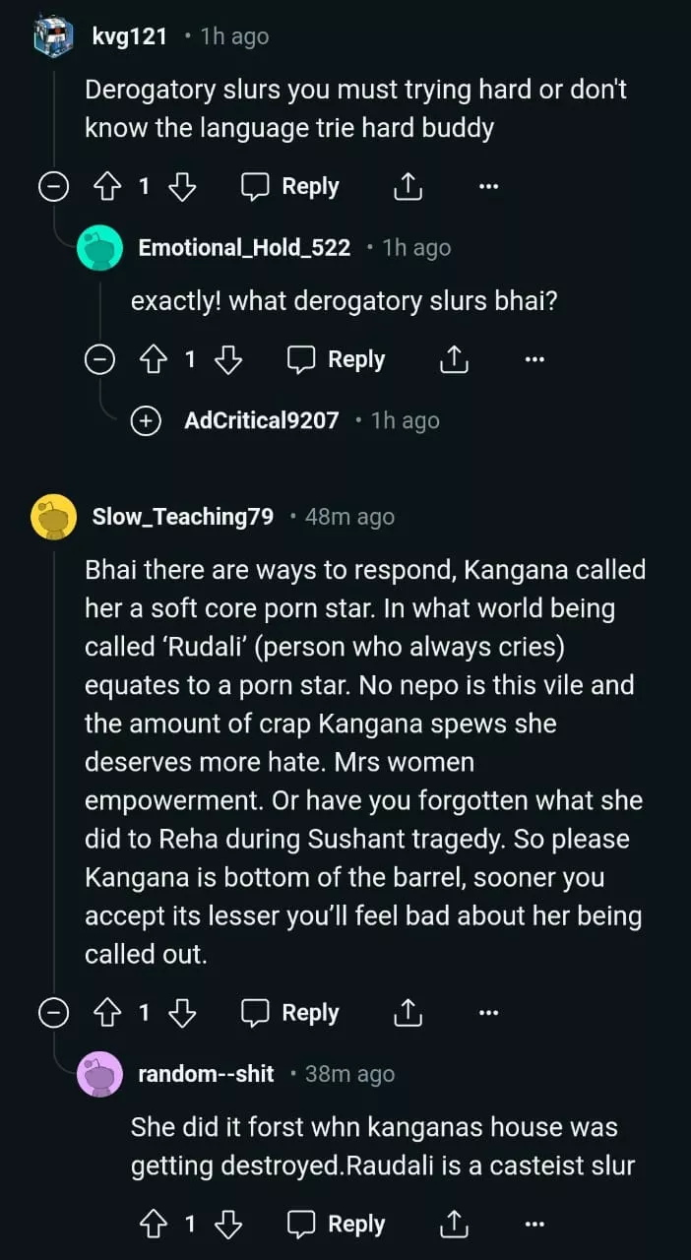Open more options on kvg121's comment

488,187
